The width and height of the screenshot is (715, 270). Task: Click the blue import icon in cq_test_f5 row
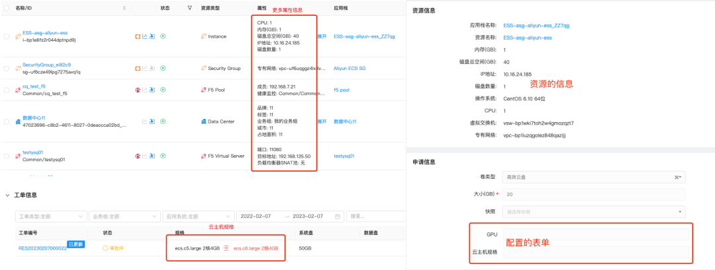point(152,90)
